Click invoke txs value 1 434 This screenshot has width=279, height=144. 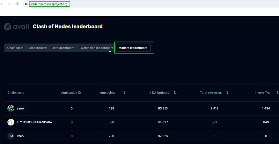(266, 108)
